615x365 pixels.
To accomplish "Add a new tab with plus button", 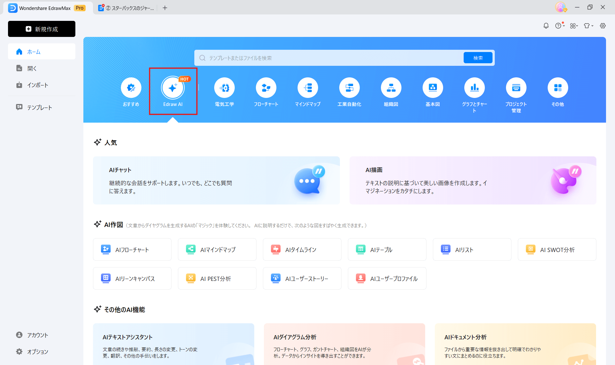I will coord(165,8).
